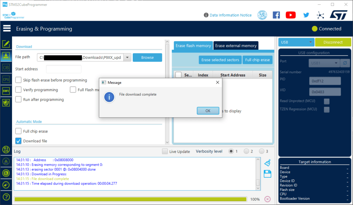Screen dimensions: 353x205
Task: Enable Skip flash erase before programming
Action: [19, 80]
